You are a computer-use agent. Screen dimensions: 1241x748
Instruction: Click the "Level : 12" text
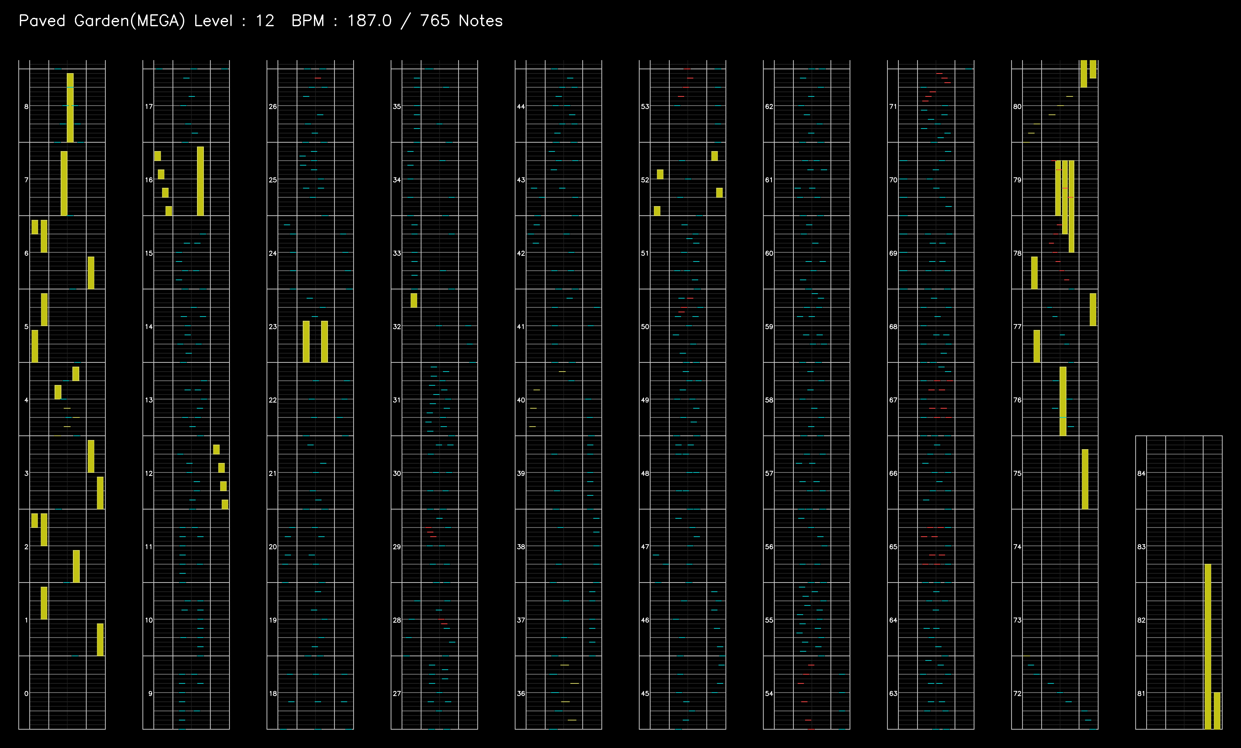coord(234,21)
